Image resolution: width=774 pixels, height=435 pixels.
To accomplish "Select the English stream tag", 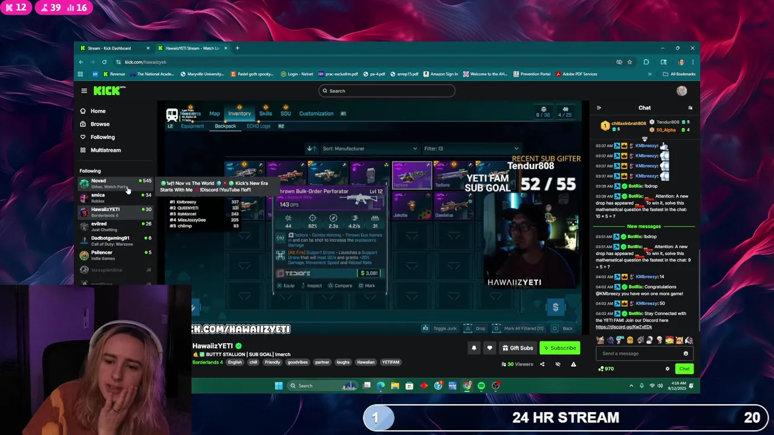I will 235,362.
